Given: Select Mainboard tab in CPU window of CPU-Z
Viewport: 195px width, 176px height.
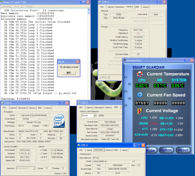Looking at the screenshot, I should (x=22, y=108).
